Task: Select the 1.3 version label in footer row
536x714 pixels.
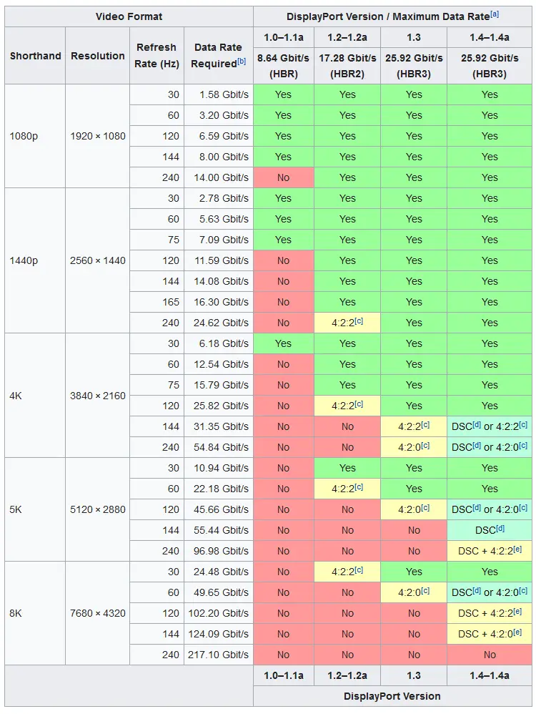Action: tap(414, 675)
